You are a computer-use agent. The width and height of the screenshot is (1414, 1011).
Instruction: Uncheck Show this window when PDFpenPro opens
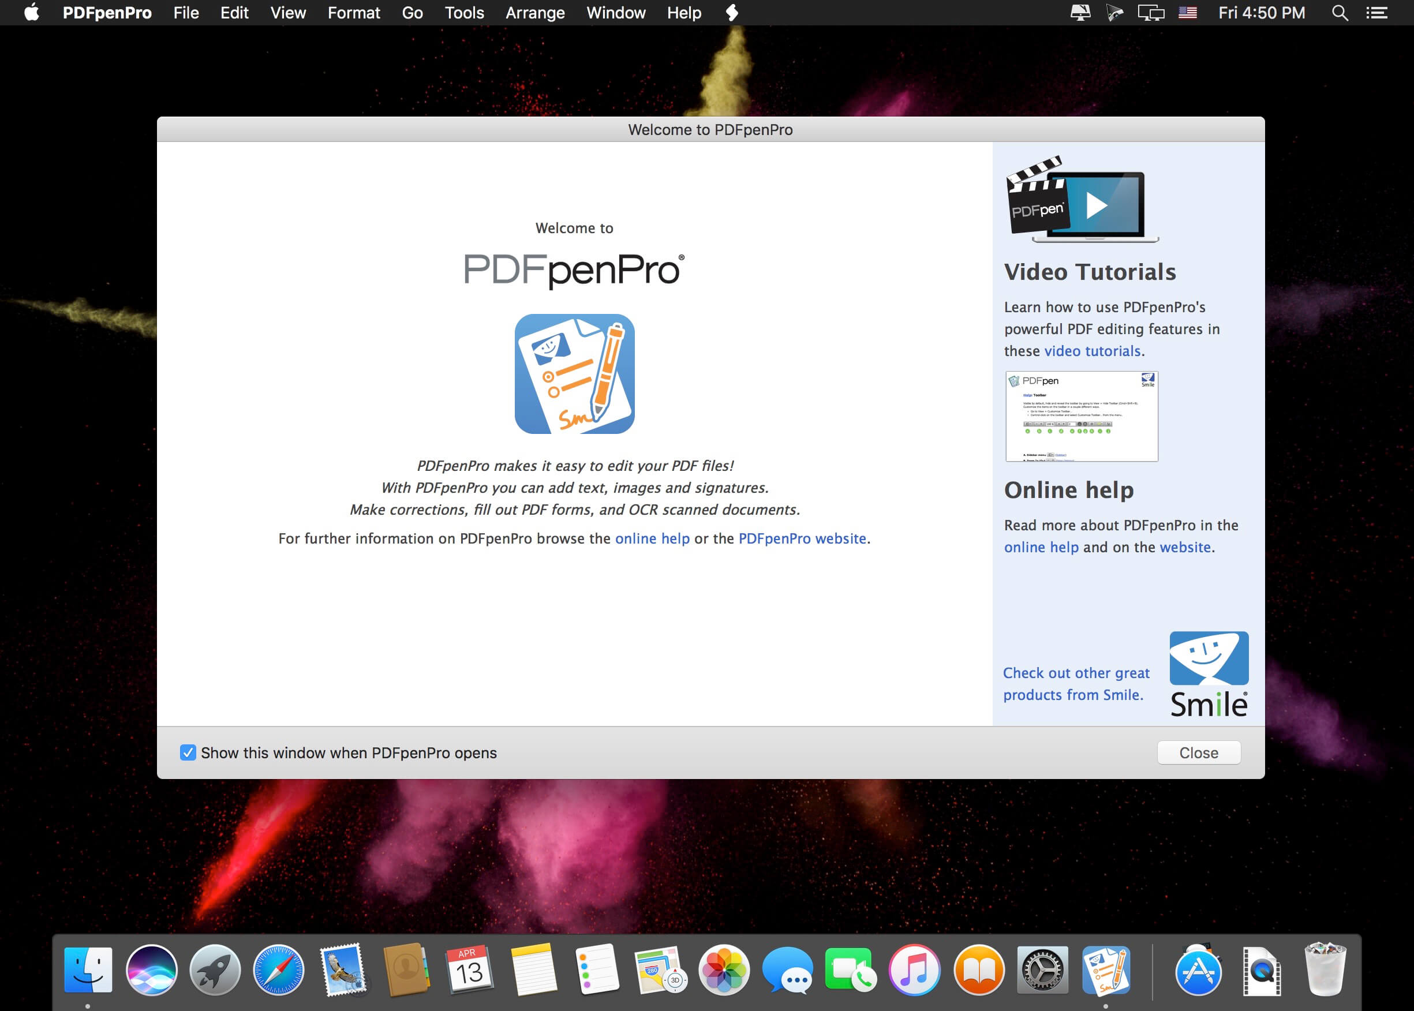pos(188,752)
